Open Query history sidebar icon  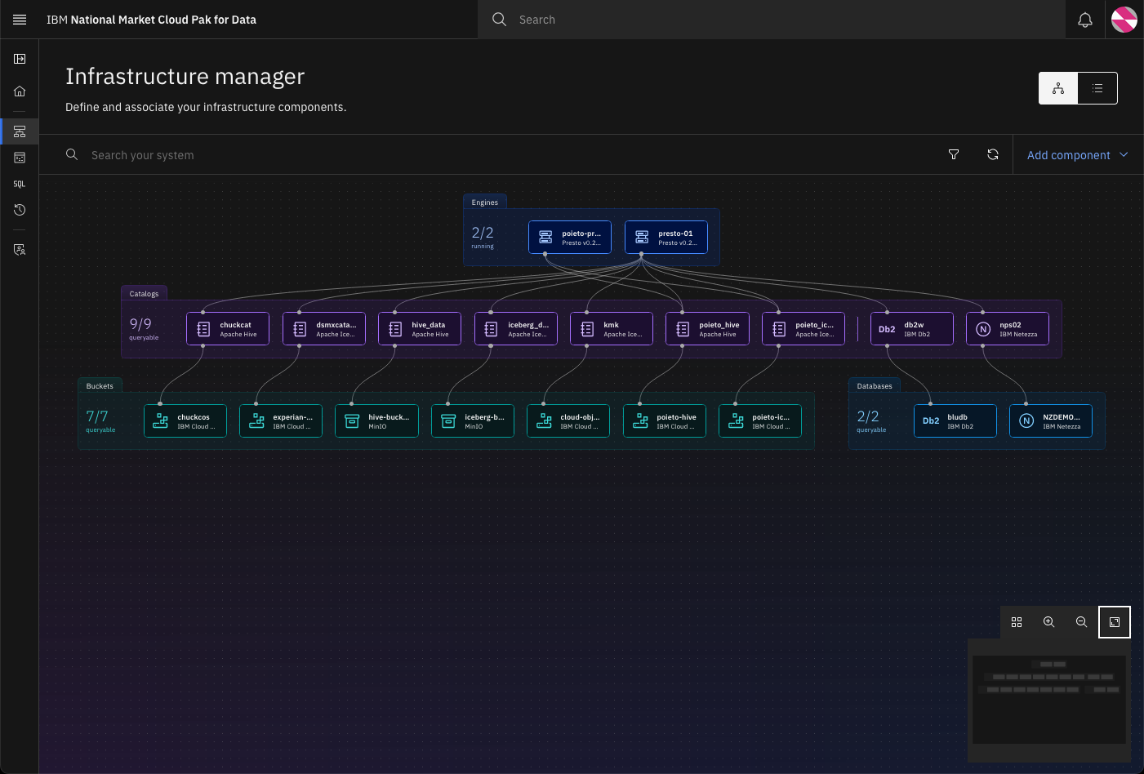pos(20,210)
